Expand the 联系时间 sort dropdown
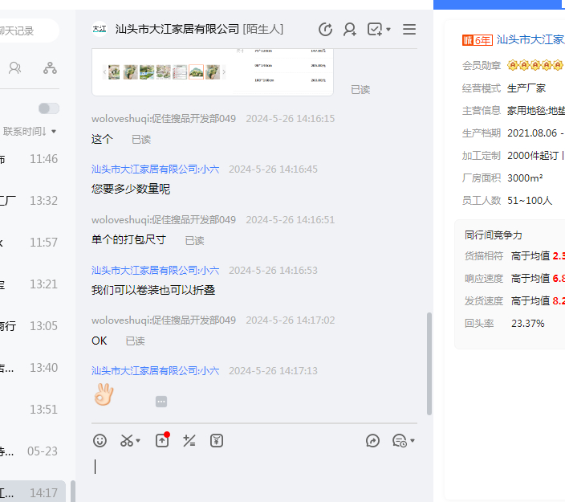Screen dimensions: 565x502 30,131
